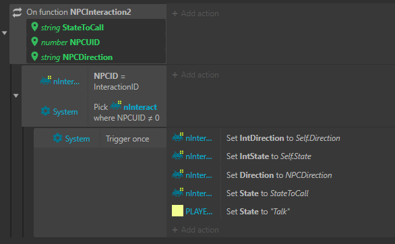Click the nInteract icon for Set IntState action
395x244 pixels.
coord(178,155)
